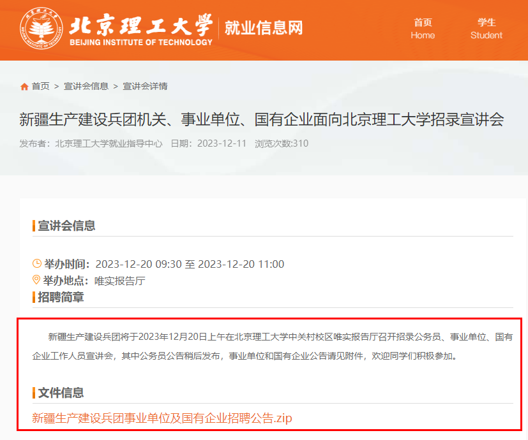Click the Beijing Institute of Technology round emblem
This screenshot has width=528, height=440.
click(41, 28)
